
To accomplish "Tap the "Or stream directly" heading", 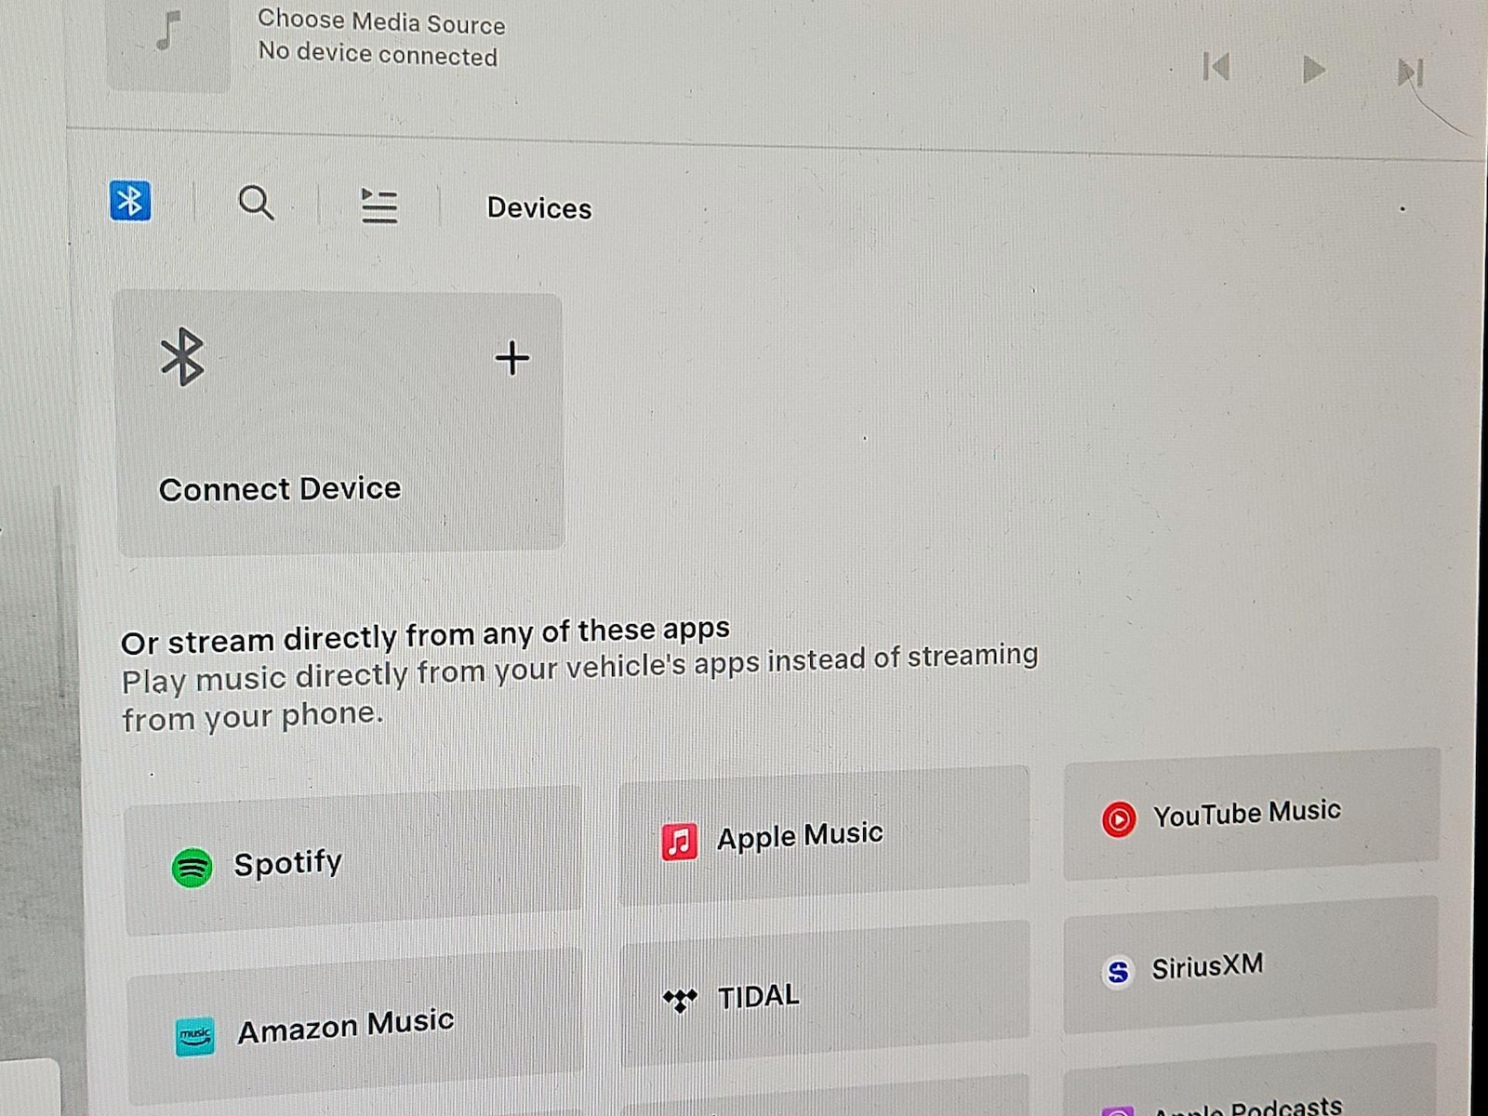I will [x=425, y=636].
